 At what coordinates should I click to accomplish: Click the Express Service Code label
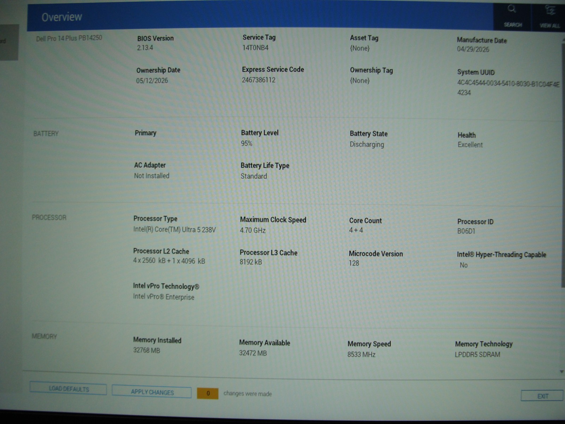click(x=273, y=70)
